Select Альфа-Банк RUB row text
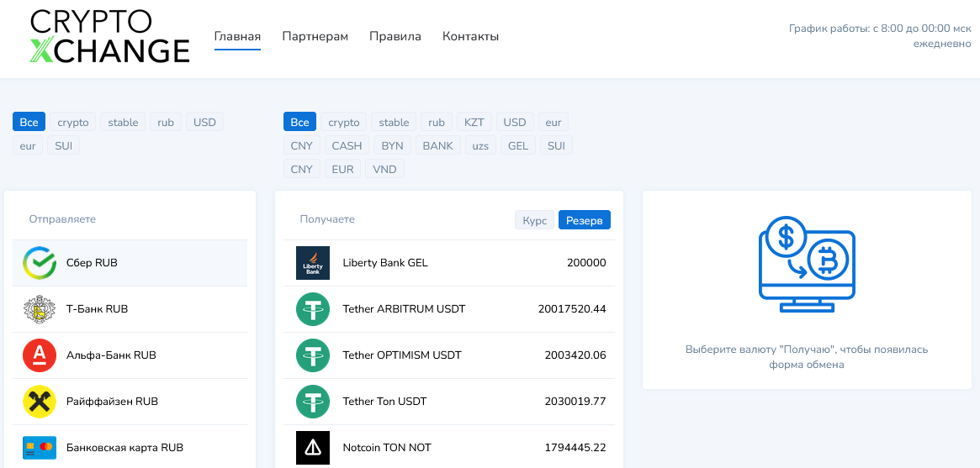The height and width of the screenshot is (468, 980). (x=111, y=355)
